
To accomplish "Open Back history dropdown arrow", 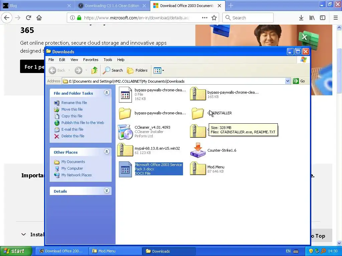I will (69, 70).
